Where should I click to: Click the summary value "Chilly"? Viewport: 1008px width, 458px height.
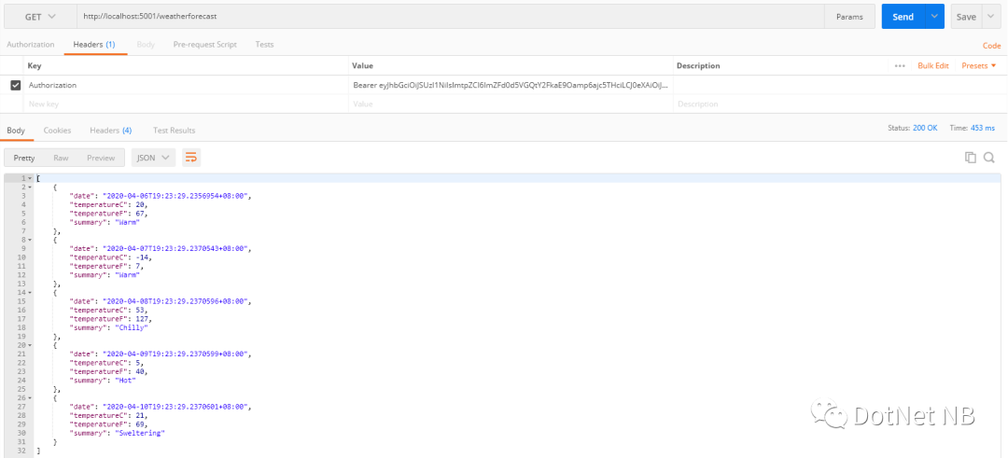pos(133,327)
